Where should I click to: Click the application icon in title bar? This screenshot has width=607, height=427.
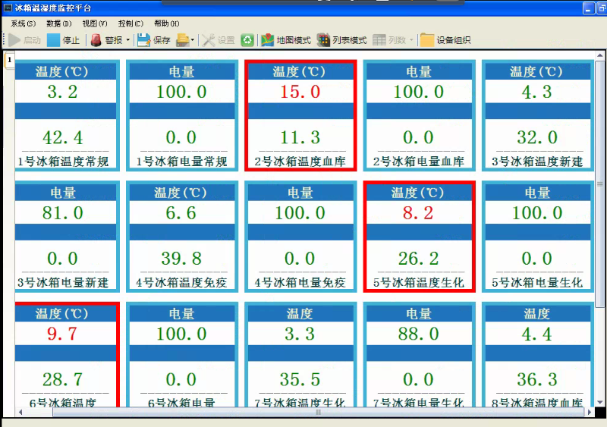(8, 8)
